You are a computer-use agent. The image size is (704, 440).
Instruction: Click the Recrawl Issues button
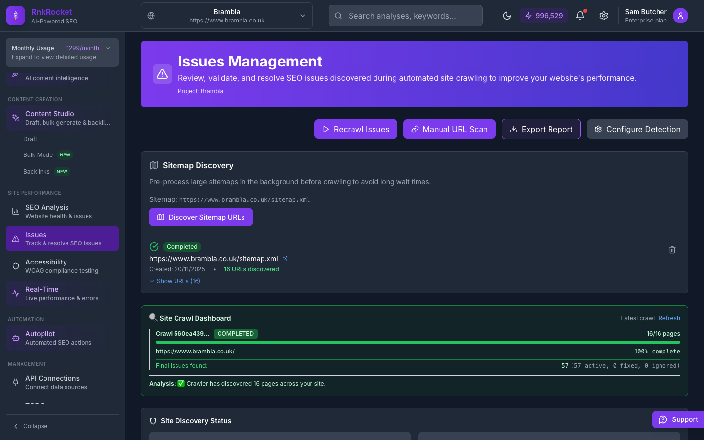tap(356, 129)
